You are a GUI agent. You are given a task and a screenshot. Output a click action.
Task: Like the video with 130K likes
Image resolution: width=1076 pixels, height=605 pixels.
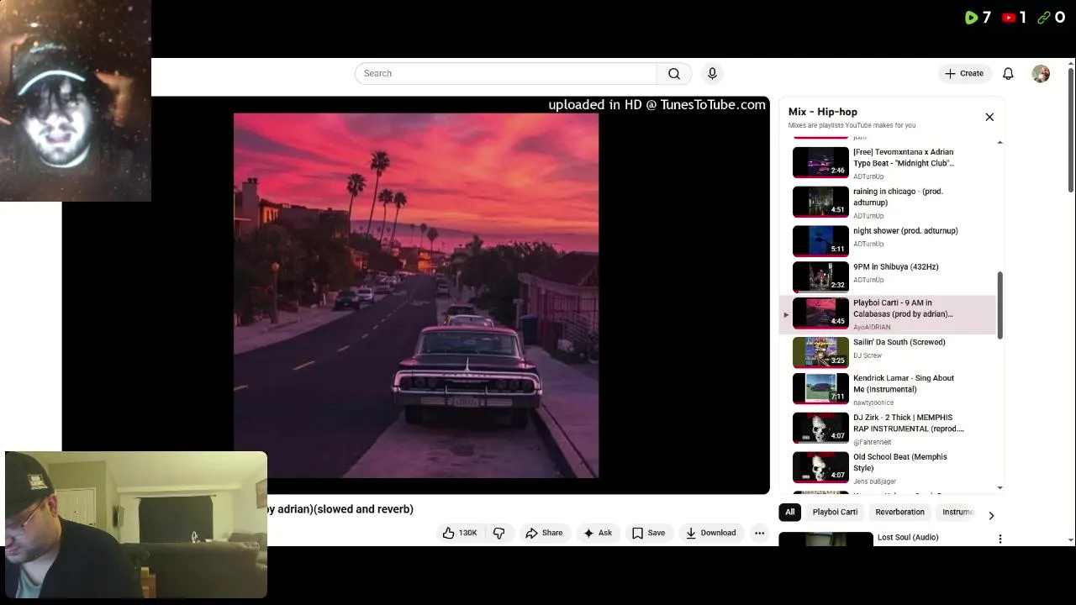(460, 533)
